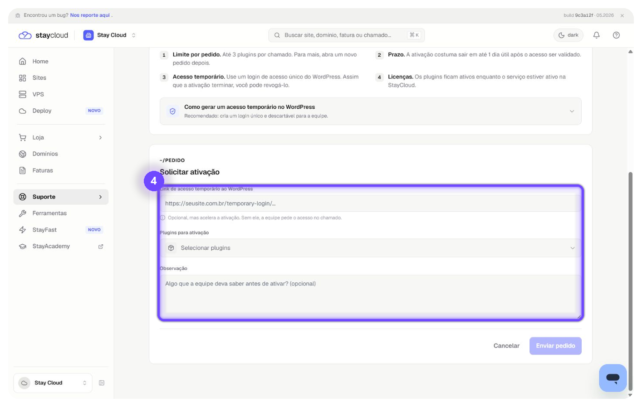Click the scrollbar up arrow

pos(630,52)
